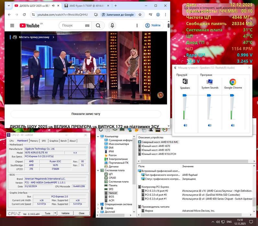
Task: Show hidden system tray icons
Action: (213, 222)
